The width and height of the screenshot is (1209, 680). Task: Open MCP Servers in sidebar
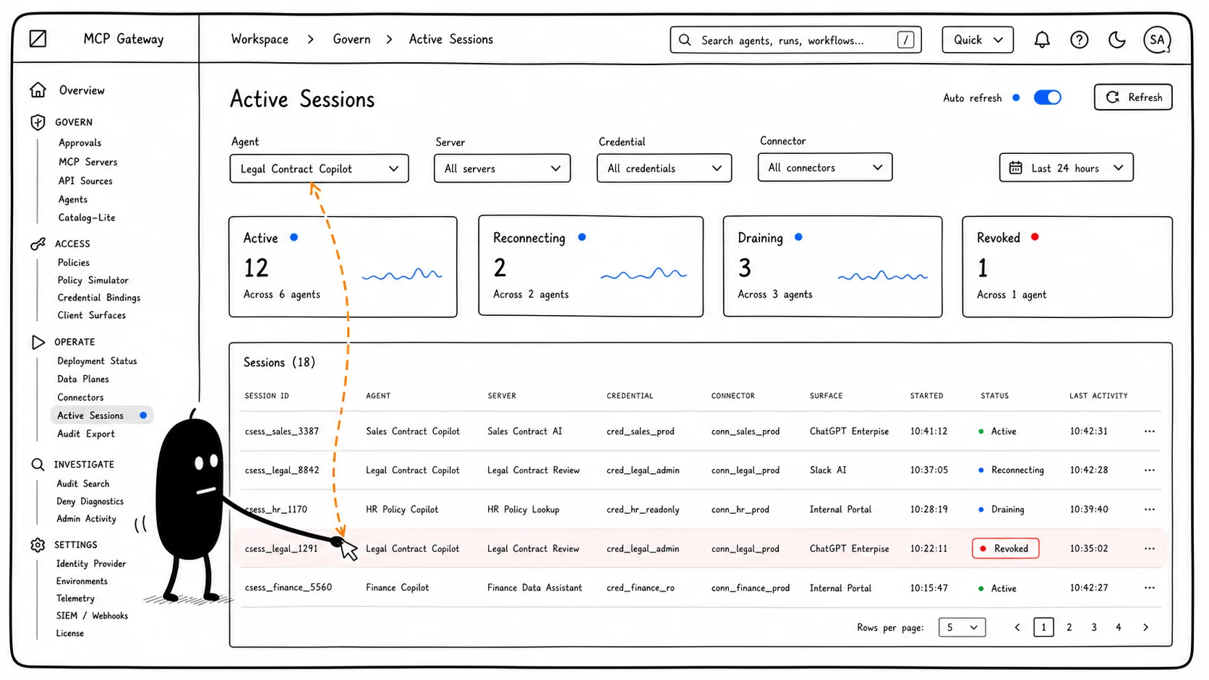pos(87,162)
